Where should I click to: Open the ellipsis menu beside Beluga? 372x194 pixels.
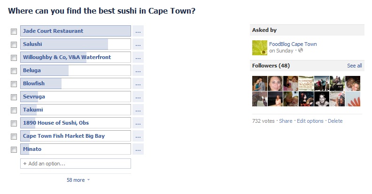[x=138, y=71]
